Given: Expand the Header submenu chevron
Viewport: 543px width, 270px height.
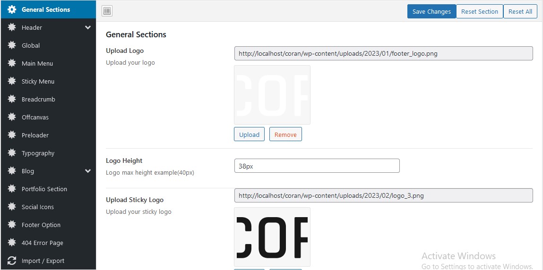Looking at the screenshot, I should click(88, 27).
